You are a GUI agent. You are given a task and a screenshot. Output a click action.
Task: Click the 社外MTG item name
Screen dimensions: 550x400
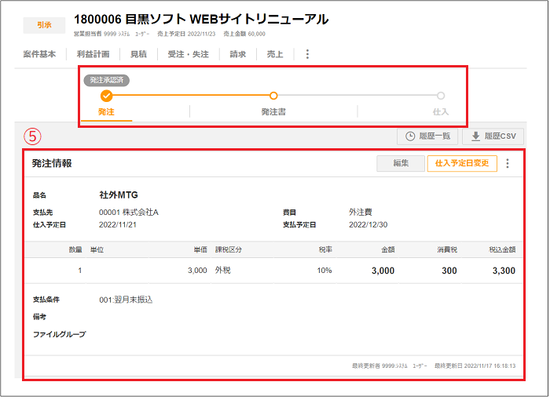[x=119, y=194]
